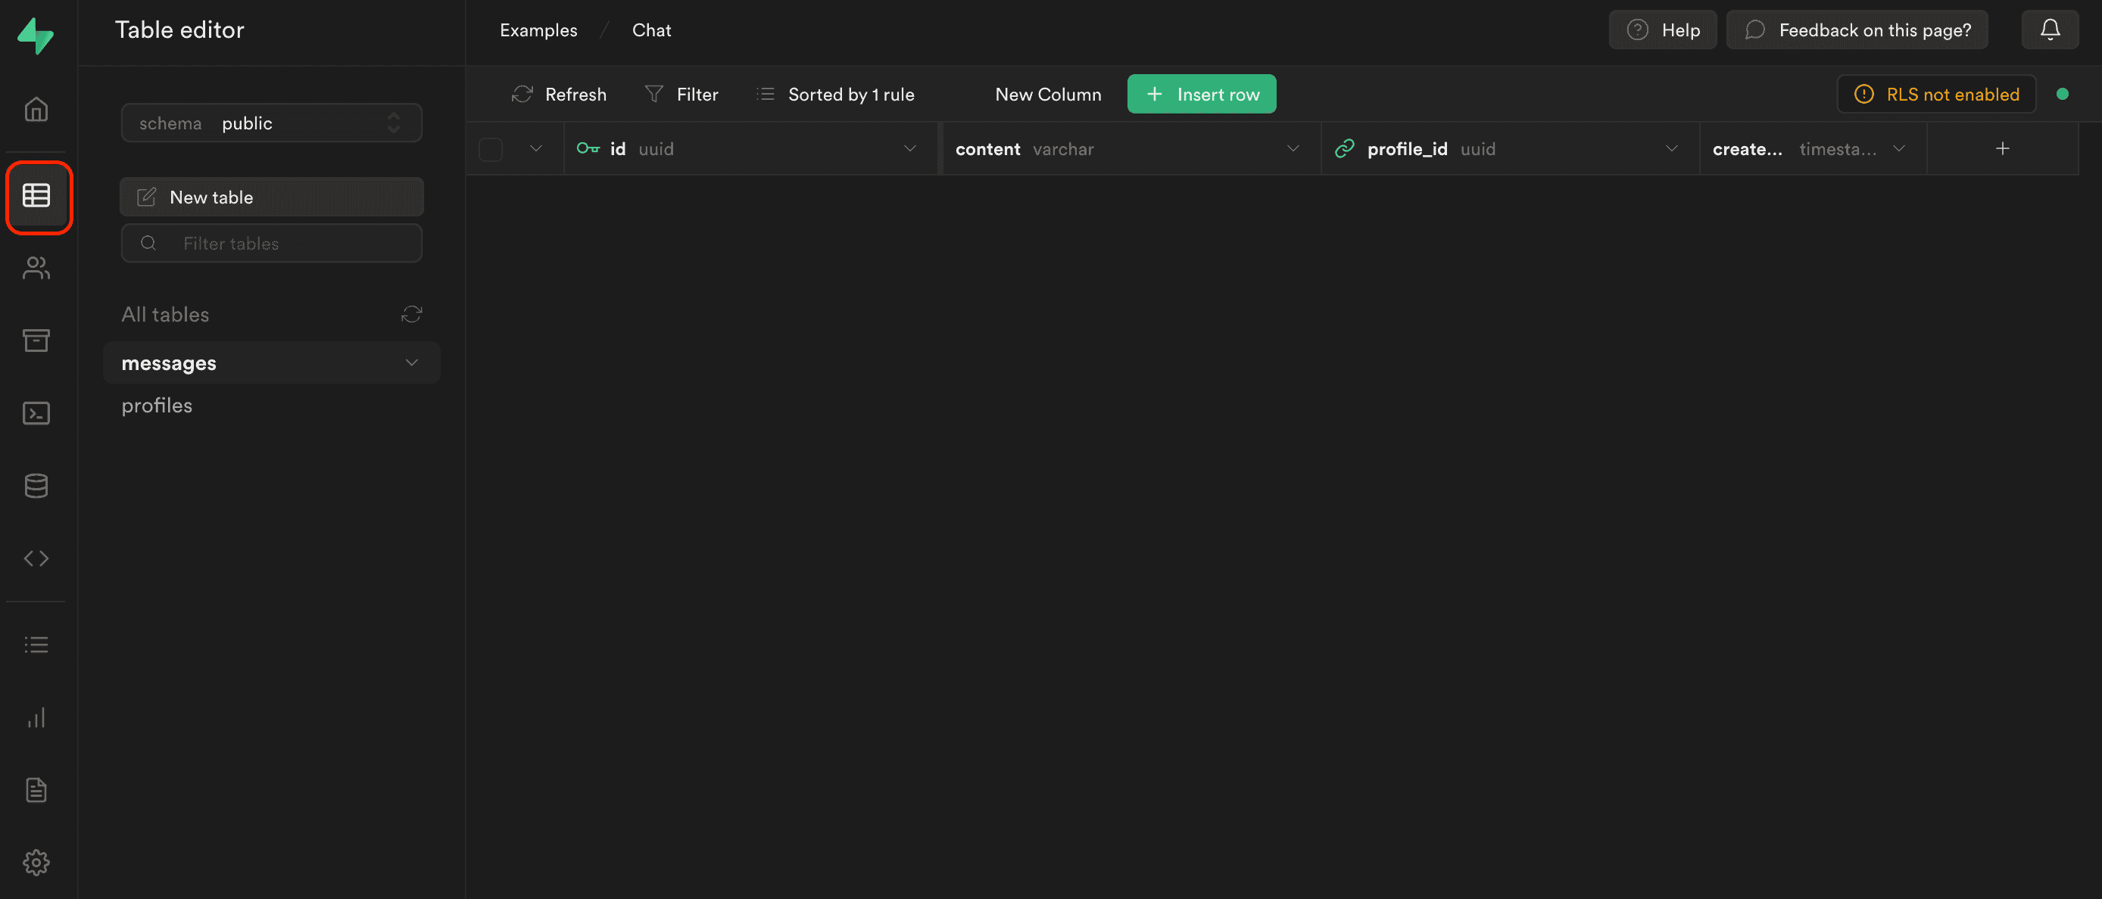Select the Home icon in sidebar
2102x899 pixels.
(36, 108)
